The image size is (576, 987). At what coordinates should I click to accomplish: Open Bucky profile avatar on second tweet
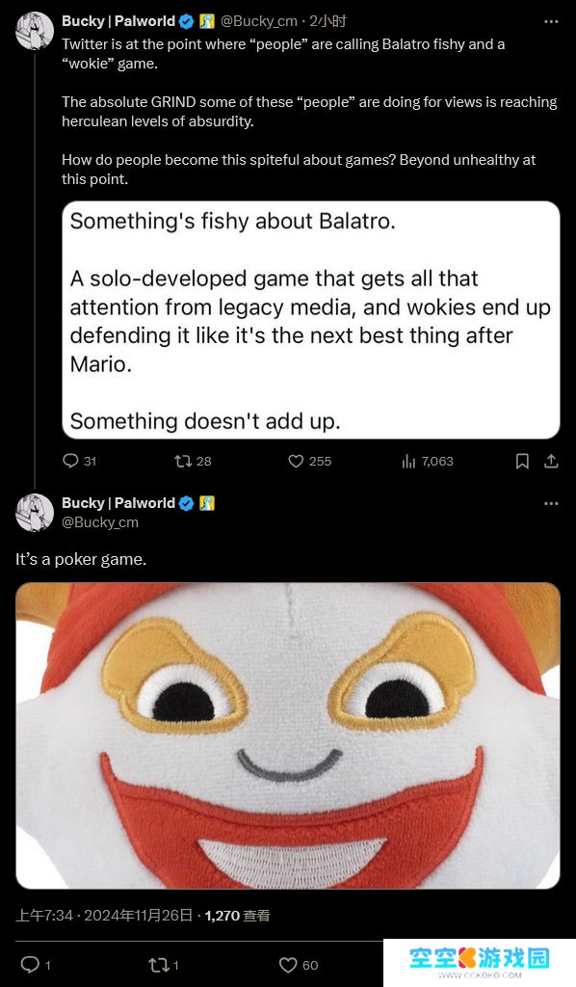[35, 513]
